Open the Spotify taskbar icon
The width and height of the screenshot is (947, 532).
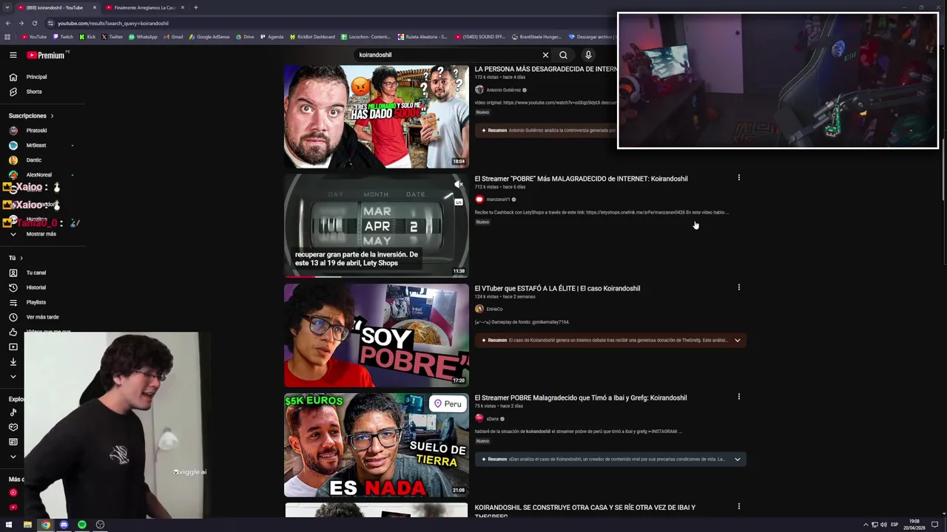(x=81, y=525)
